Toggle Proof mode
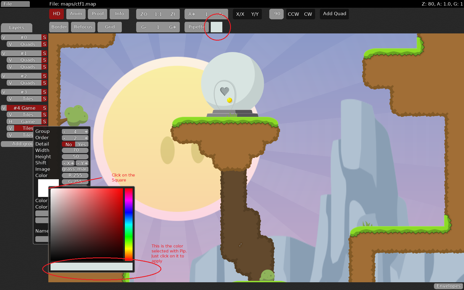Screen dimensions: 464x290 click(98, 14)
